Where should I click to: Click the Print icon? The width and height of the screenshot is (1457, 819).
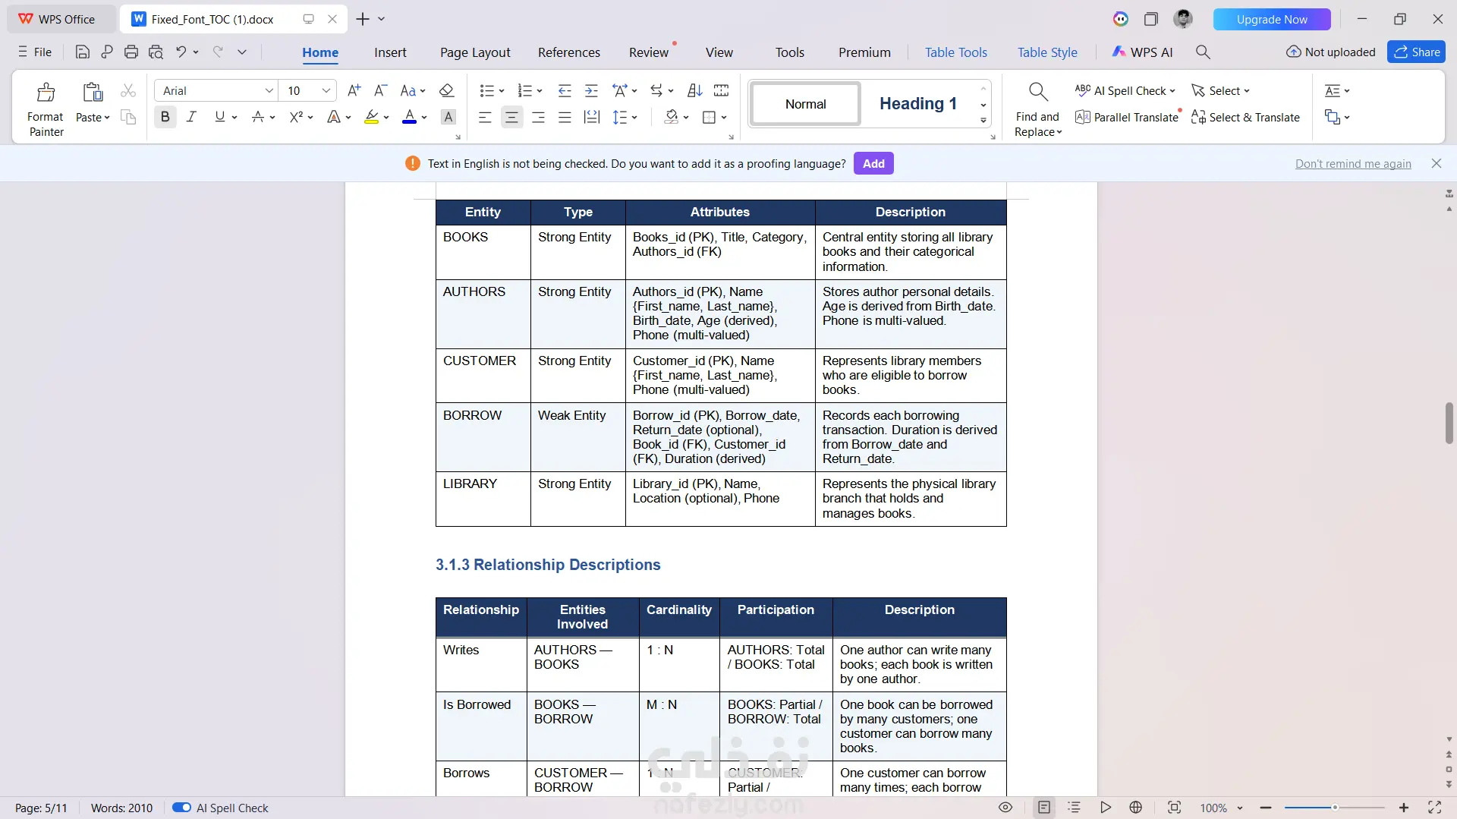(131, 52)
